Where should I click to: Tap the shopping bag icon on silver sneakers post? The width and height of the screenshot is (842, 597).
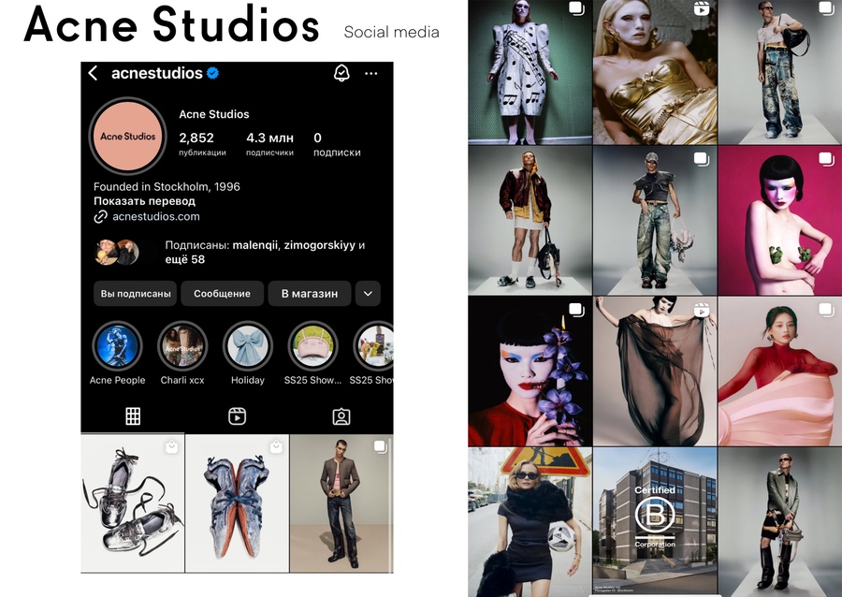171,446
